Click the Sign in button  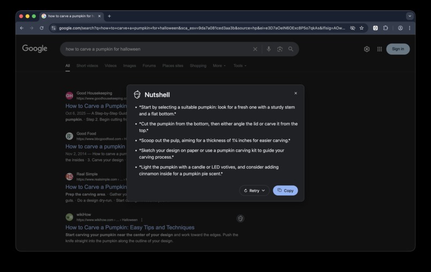(x=398, y=49)
